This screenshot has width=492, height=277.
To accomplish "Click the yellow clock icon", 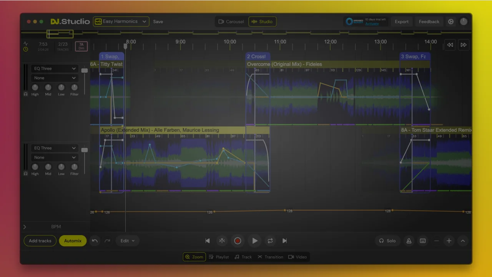I will click(x=26, y=49).
